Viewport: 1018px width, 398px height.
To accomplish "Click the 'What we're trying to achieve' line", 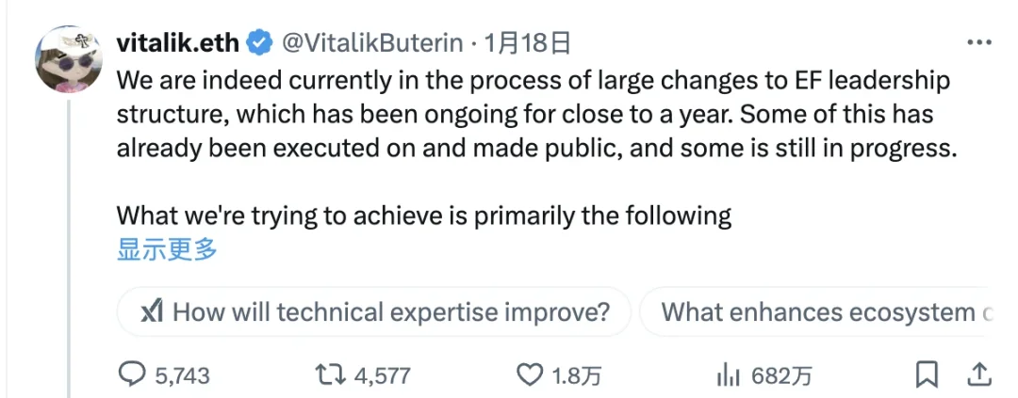I will [x=423, y=215].
